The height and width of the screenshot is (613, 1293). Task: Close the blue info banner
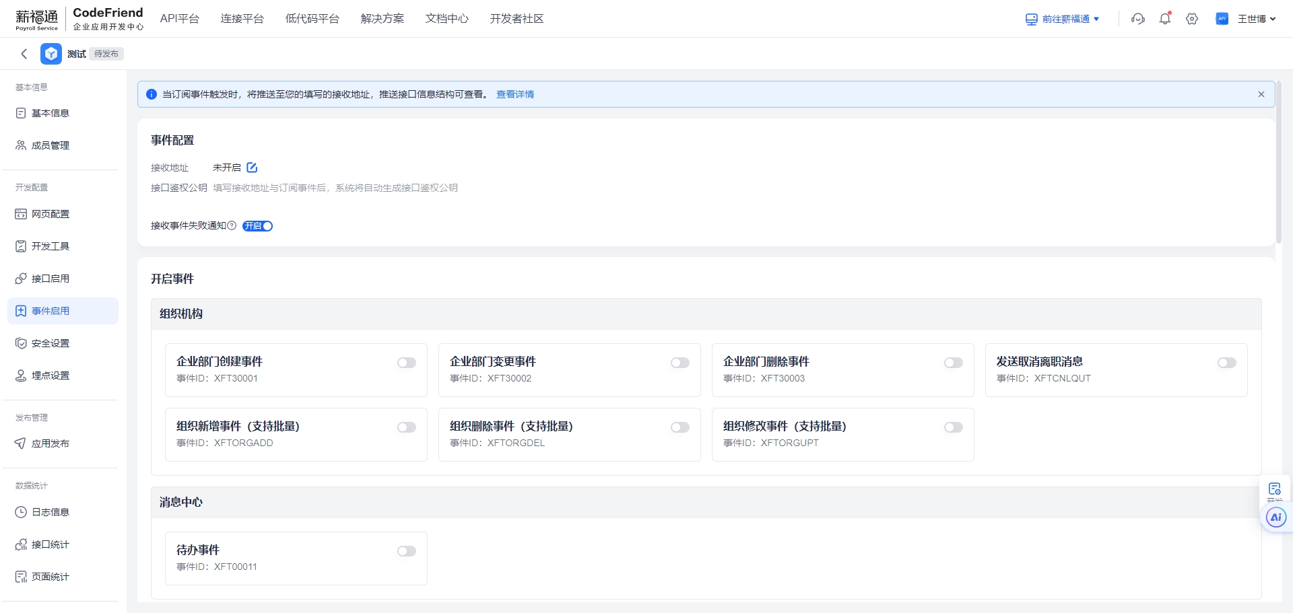click(x=1261, y=94)
